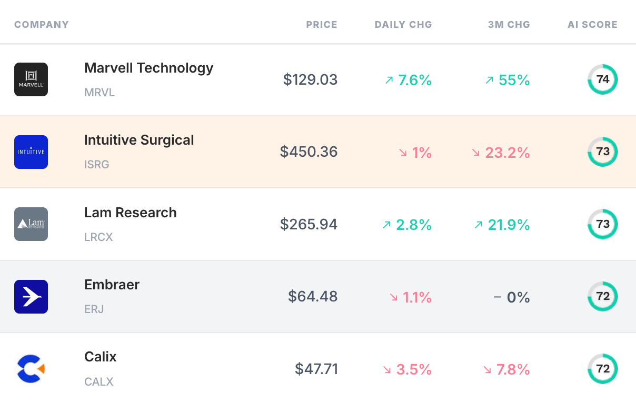Click Intuitive Surgical's AI score ring 73
The height and width of the screenshot is (403, 636).
pos(602,152)
